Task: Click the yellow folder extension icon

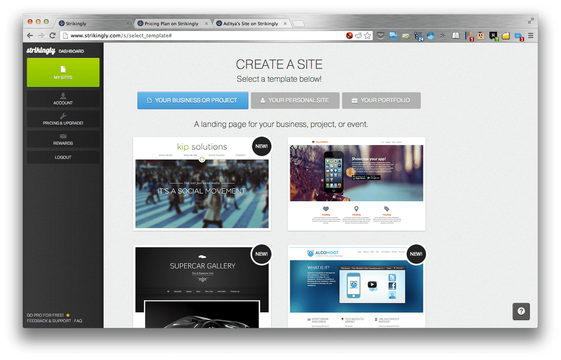Action: (506, 36)
